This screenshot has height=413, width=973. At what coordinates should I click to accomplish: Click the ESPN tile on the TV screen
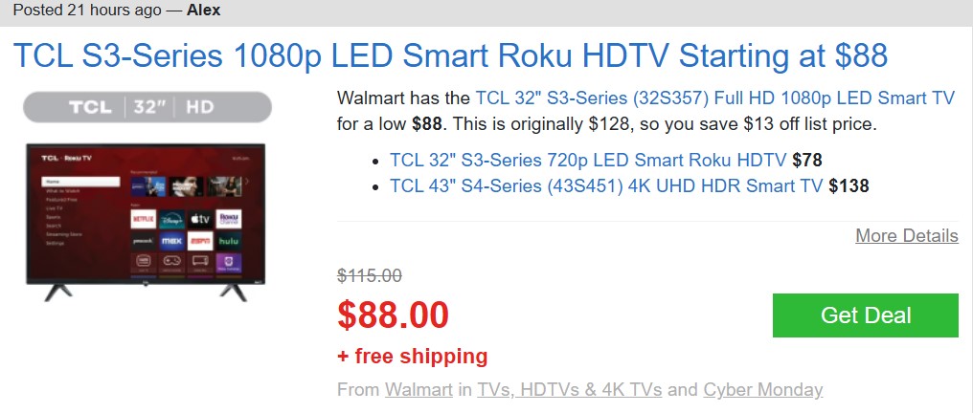[200, 240]
